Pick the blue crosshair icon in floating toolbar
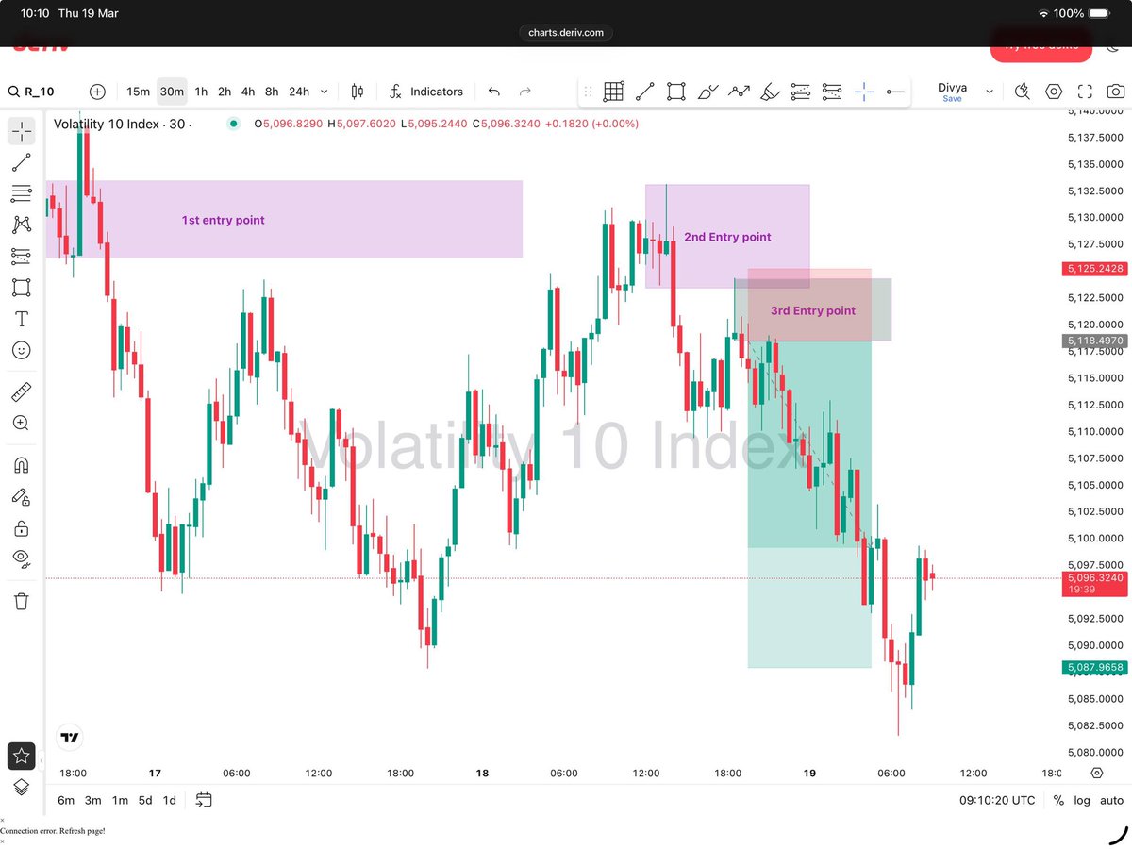Viewport: 1132px width, 849px height. tap(863, 92)
